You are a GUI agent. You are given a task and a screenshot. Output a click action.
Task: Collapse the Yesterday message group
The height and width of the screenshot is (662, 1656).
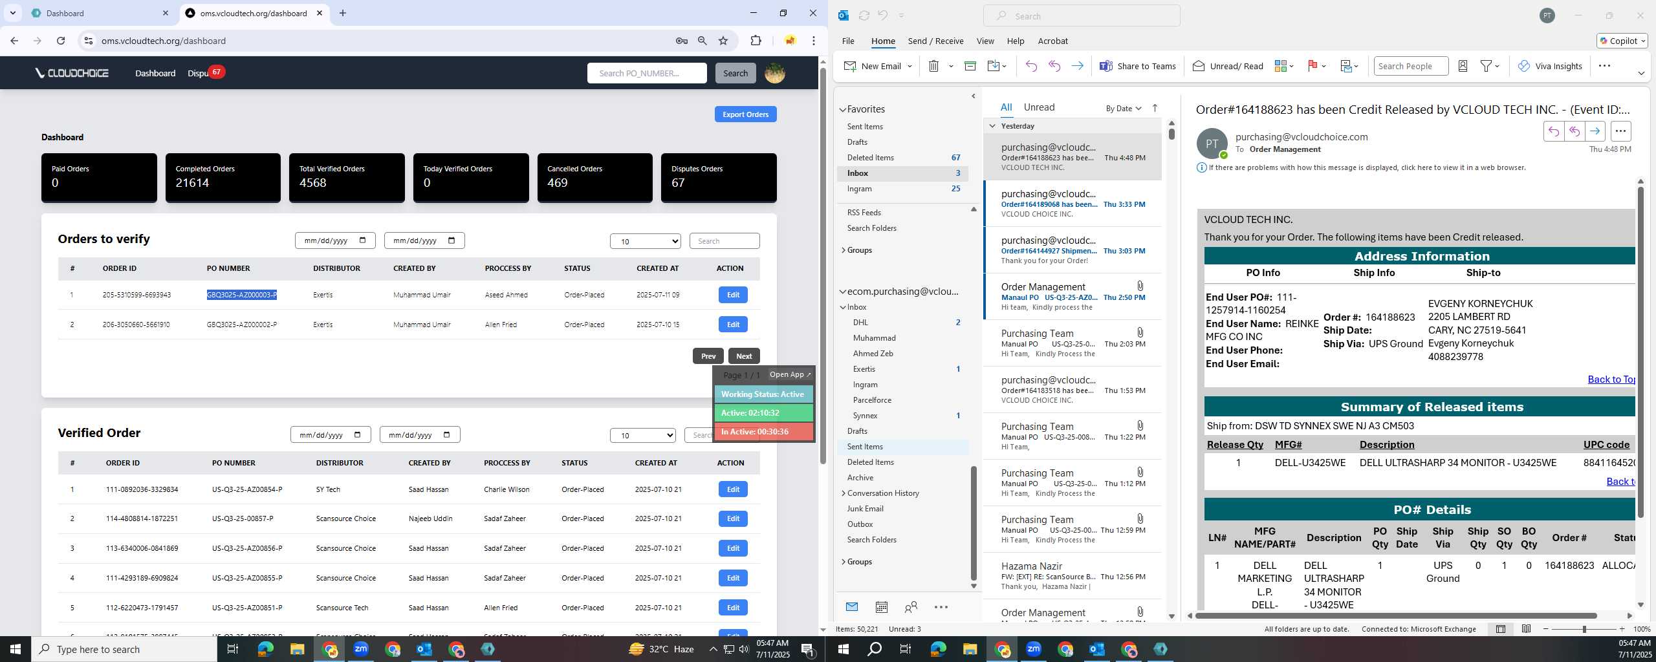coord(992,126)
